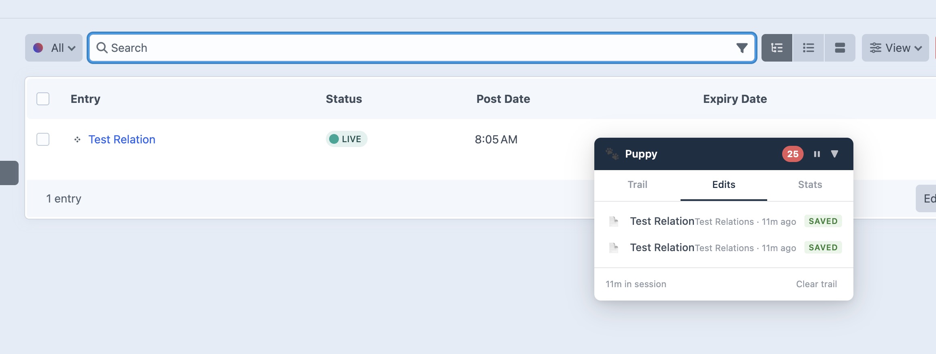
Task: Switch to table list view mode
Action: click(x=808, y=48)
